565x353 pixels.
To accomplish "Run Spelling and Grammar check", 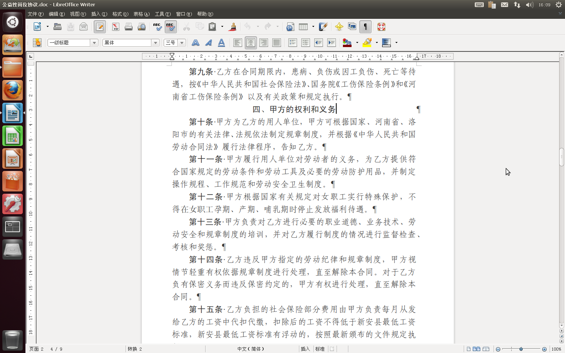I will (x=157, y=27).
